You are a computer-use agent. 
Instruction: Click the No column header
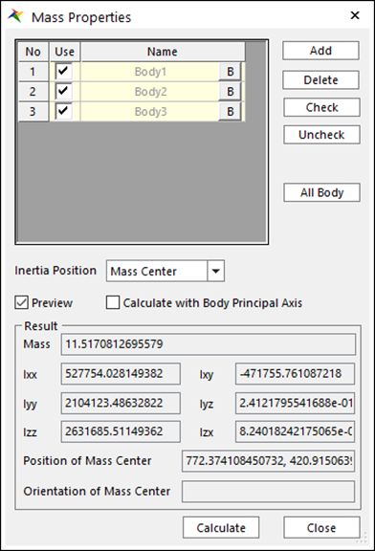tap(33, 52)
